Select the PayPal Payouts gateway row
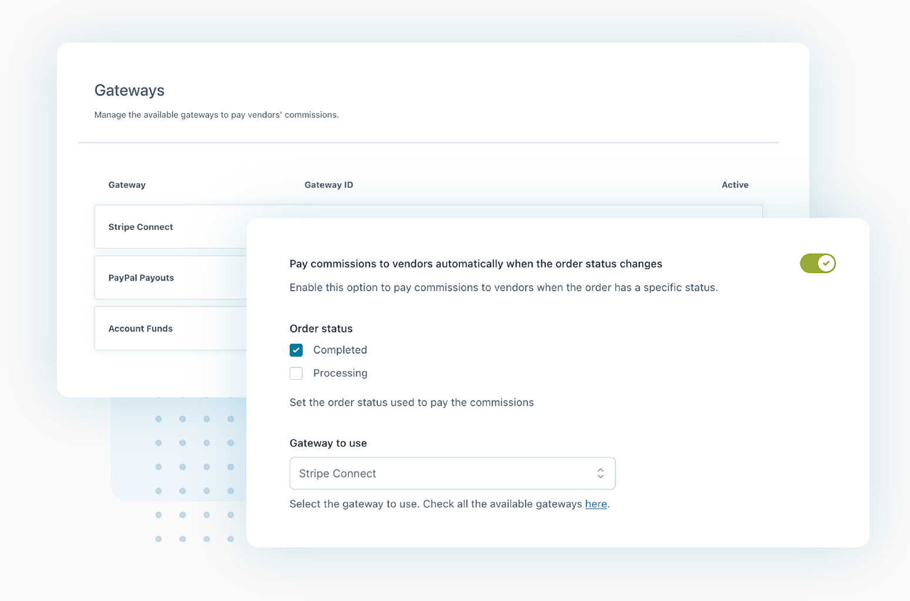This screenshot has height=601, width=910. tap(141, 277)
